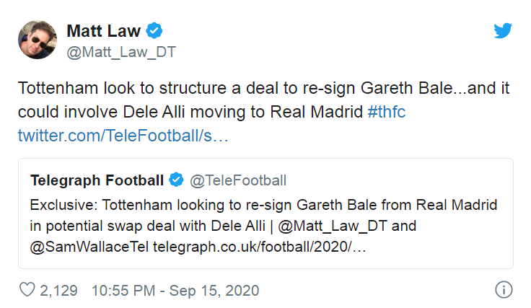
Task: Click Matt Law's verified badge
Action: [154, 30]
